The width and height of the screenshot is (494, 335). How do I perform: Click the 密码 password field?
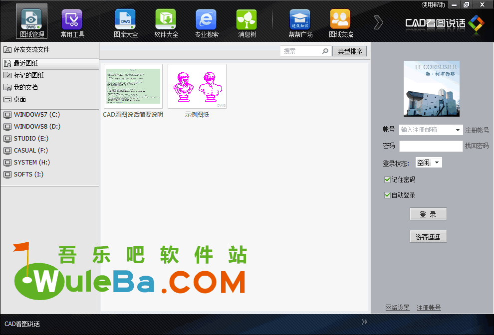(x=431, y=146)
